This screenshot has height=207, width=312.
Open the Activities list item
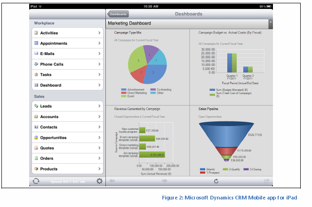coord(67,33)
